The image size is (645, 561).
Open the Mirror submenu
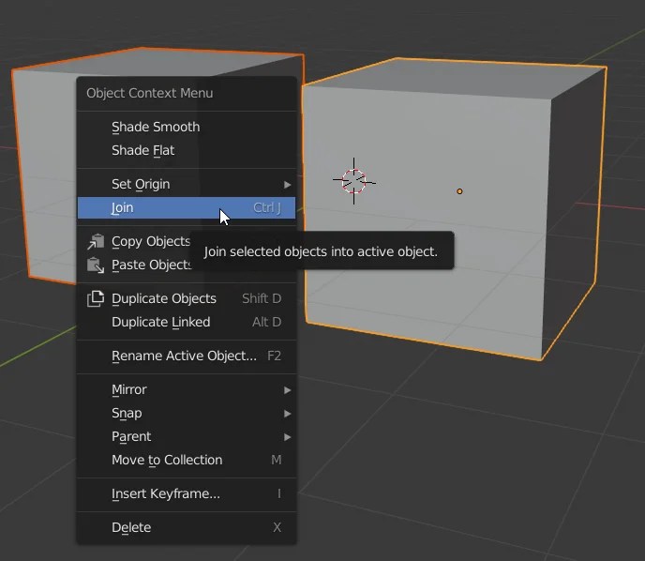[187, 389]
